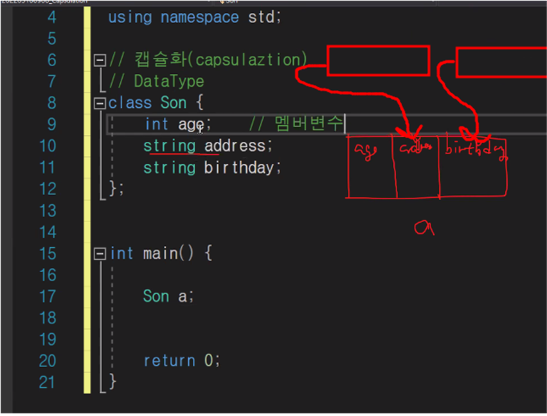Viewport: 547px width, 416px height.
Task: Click line number 9 in the gutter
Action: 51,124
